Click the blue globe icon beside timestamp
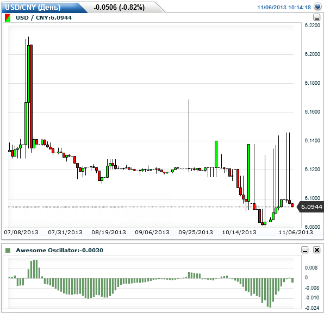 (x=317, y=7)
